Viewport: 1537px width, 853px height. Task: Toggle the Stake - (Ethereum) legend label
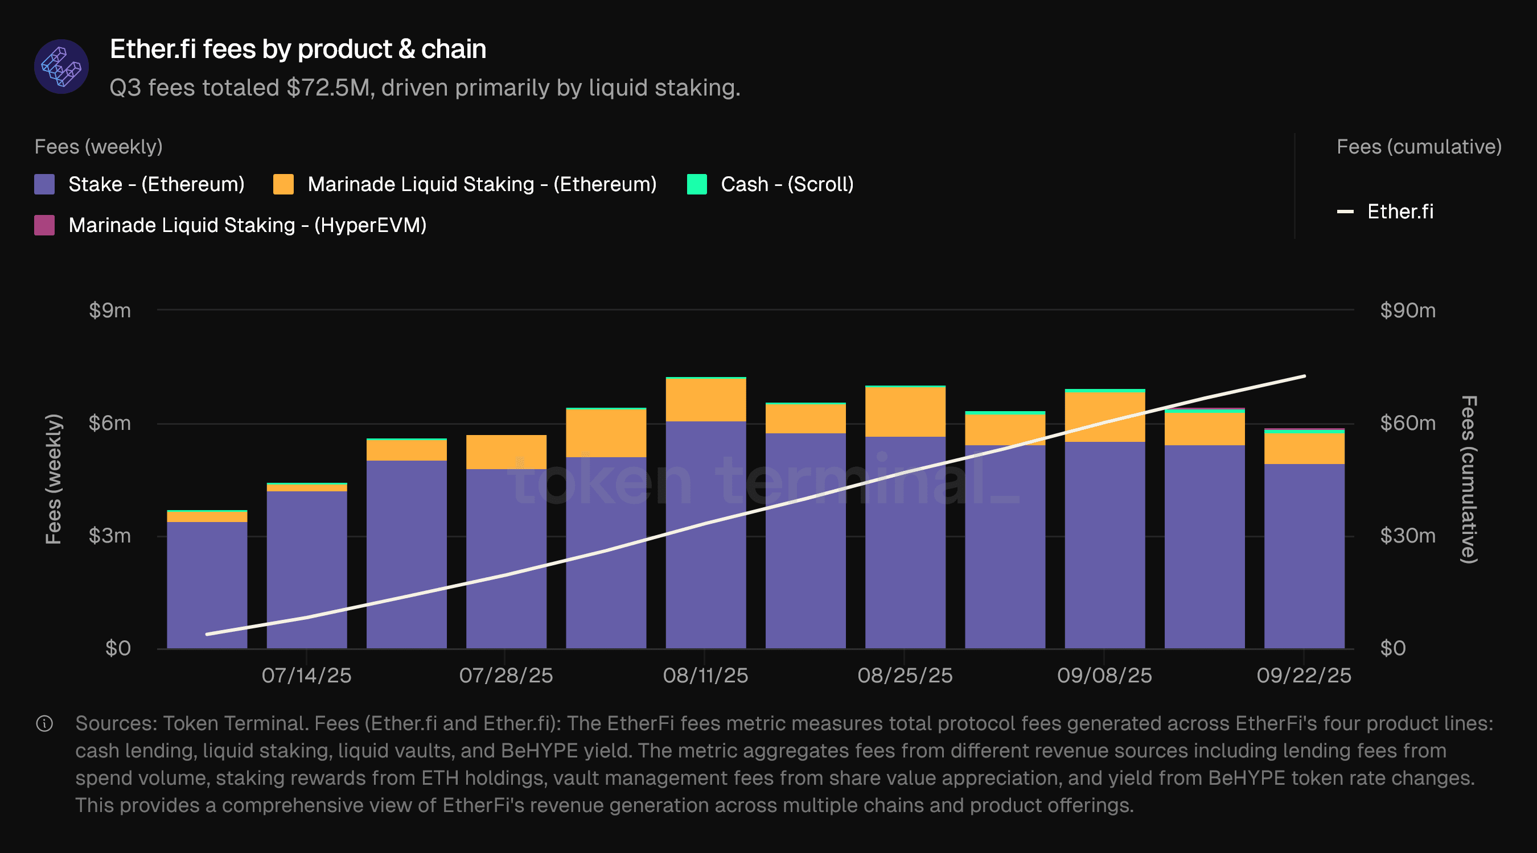click(157, 184)
